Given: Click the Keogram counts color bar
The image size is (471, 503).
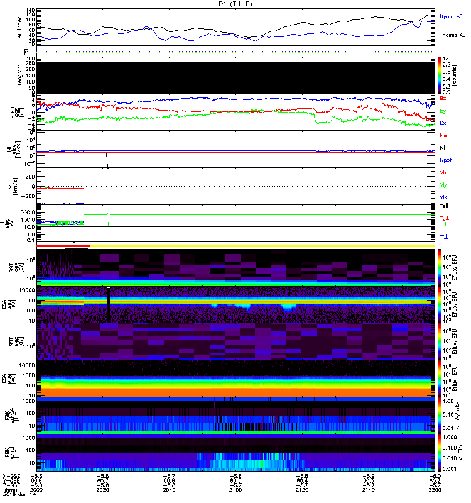Looking at the screenshot, I should click(440, 75).
